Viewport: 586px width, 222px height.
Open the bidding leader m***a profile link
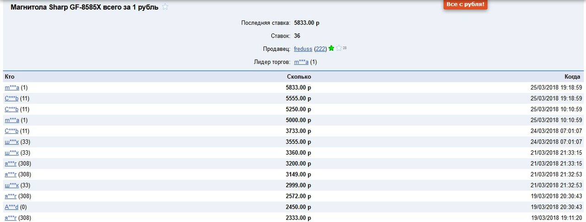tap(301, 62)
